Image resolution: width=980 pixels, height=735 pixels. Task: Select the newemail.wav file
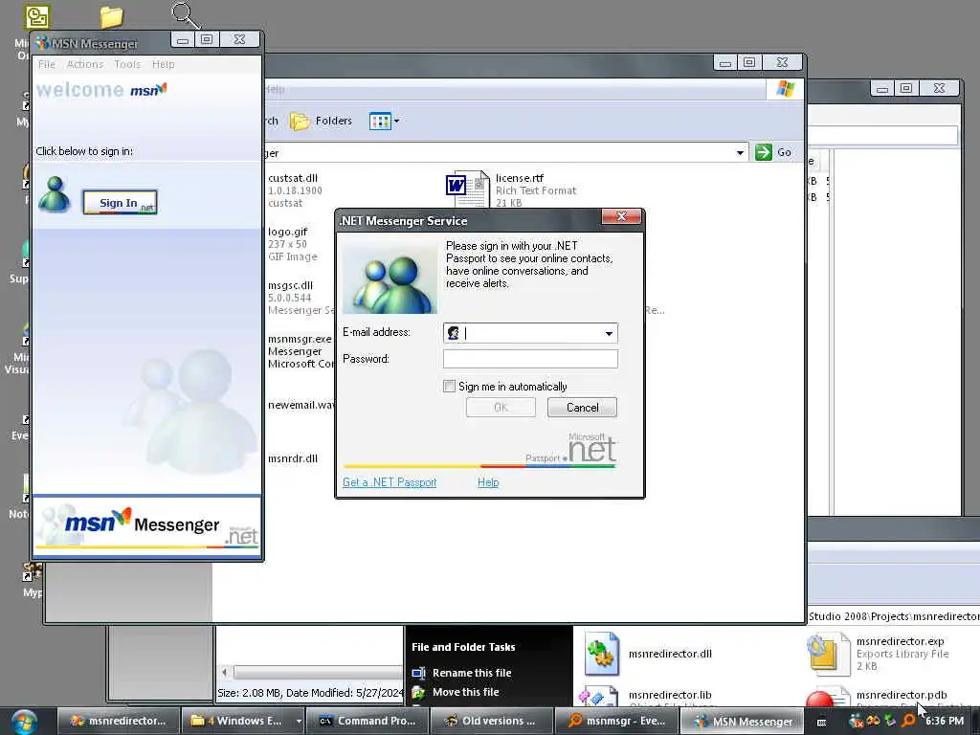301,405
